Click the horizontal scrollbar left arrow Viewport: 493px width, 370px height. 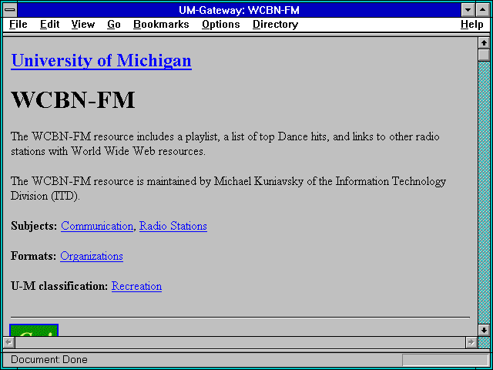pyautogui.click(x=8, y=342)
